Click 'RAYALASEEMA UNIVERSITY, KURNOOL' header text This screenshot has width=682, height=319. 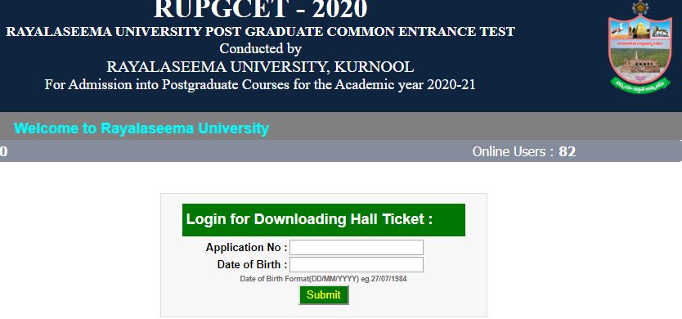260,67
